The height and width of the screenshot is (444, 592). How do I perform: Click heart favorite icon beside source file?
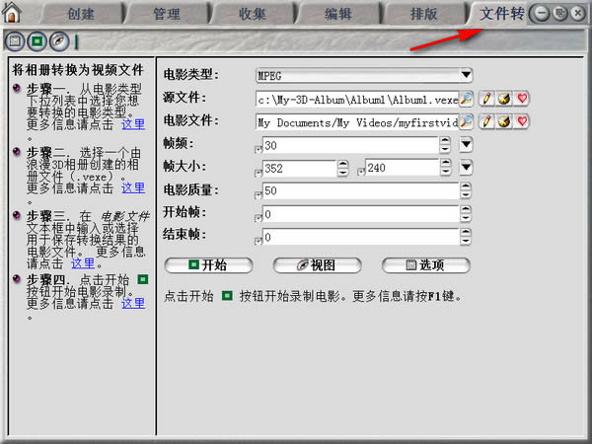point(522,99)
